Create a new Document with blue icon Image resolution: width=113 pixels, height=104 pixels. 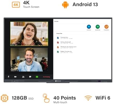click(89, 27)
